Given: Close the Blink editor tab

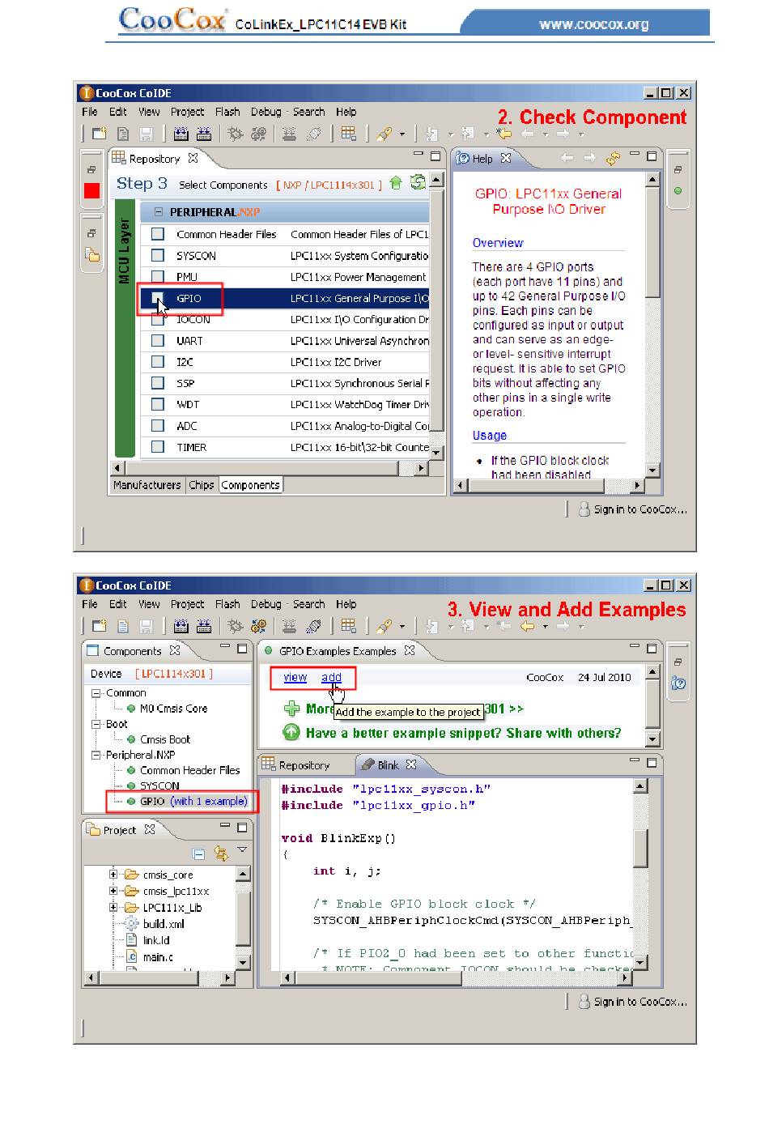Looking at the screenshot, I should tap(411, 764).
